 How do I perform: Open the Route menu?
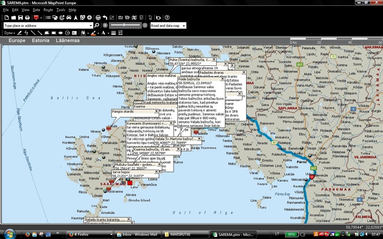(x=48, y=10)
